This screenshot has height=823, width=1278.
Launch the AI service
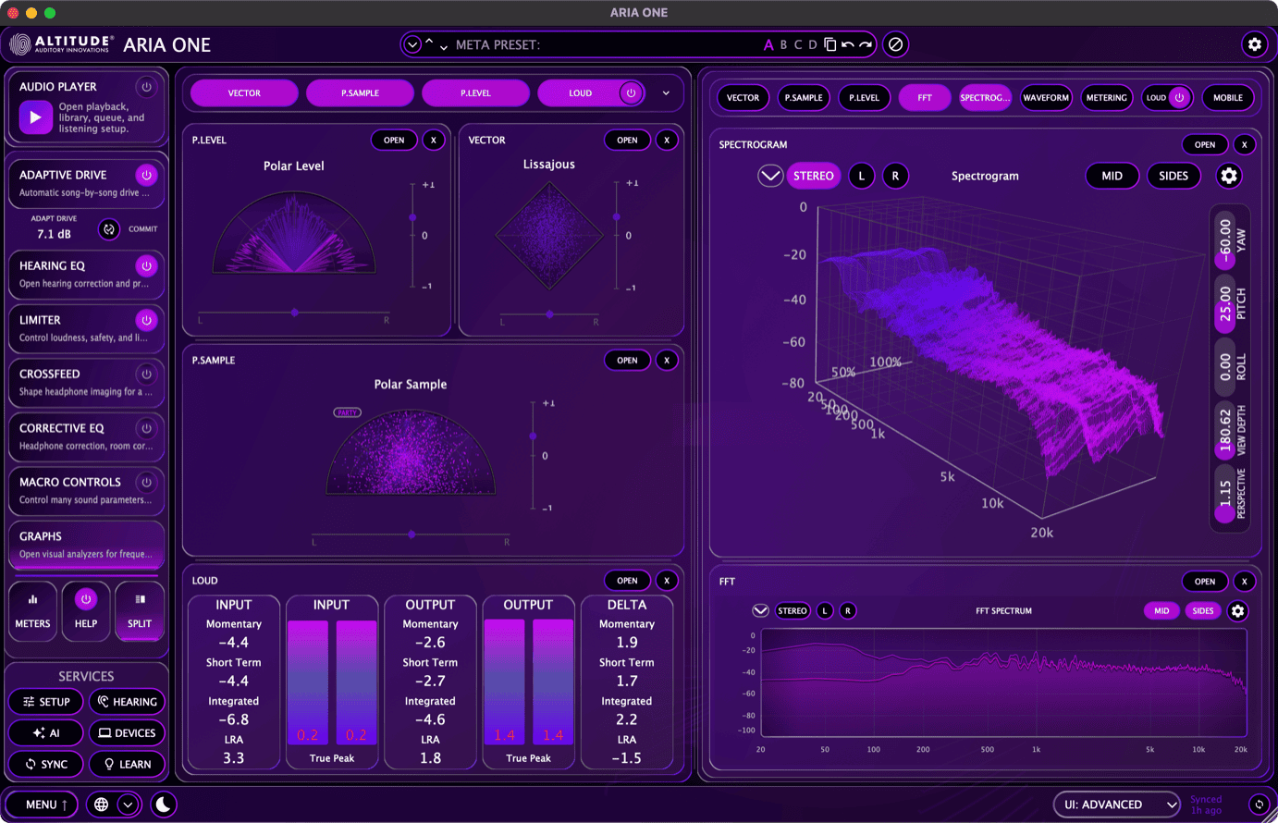pos(46,733)
